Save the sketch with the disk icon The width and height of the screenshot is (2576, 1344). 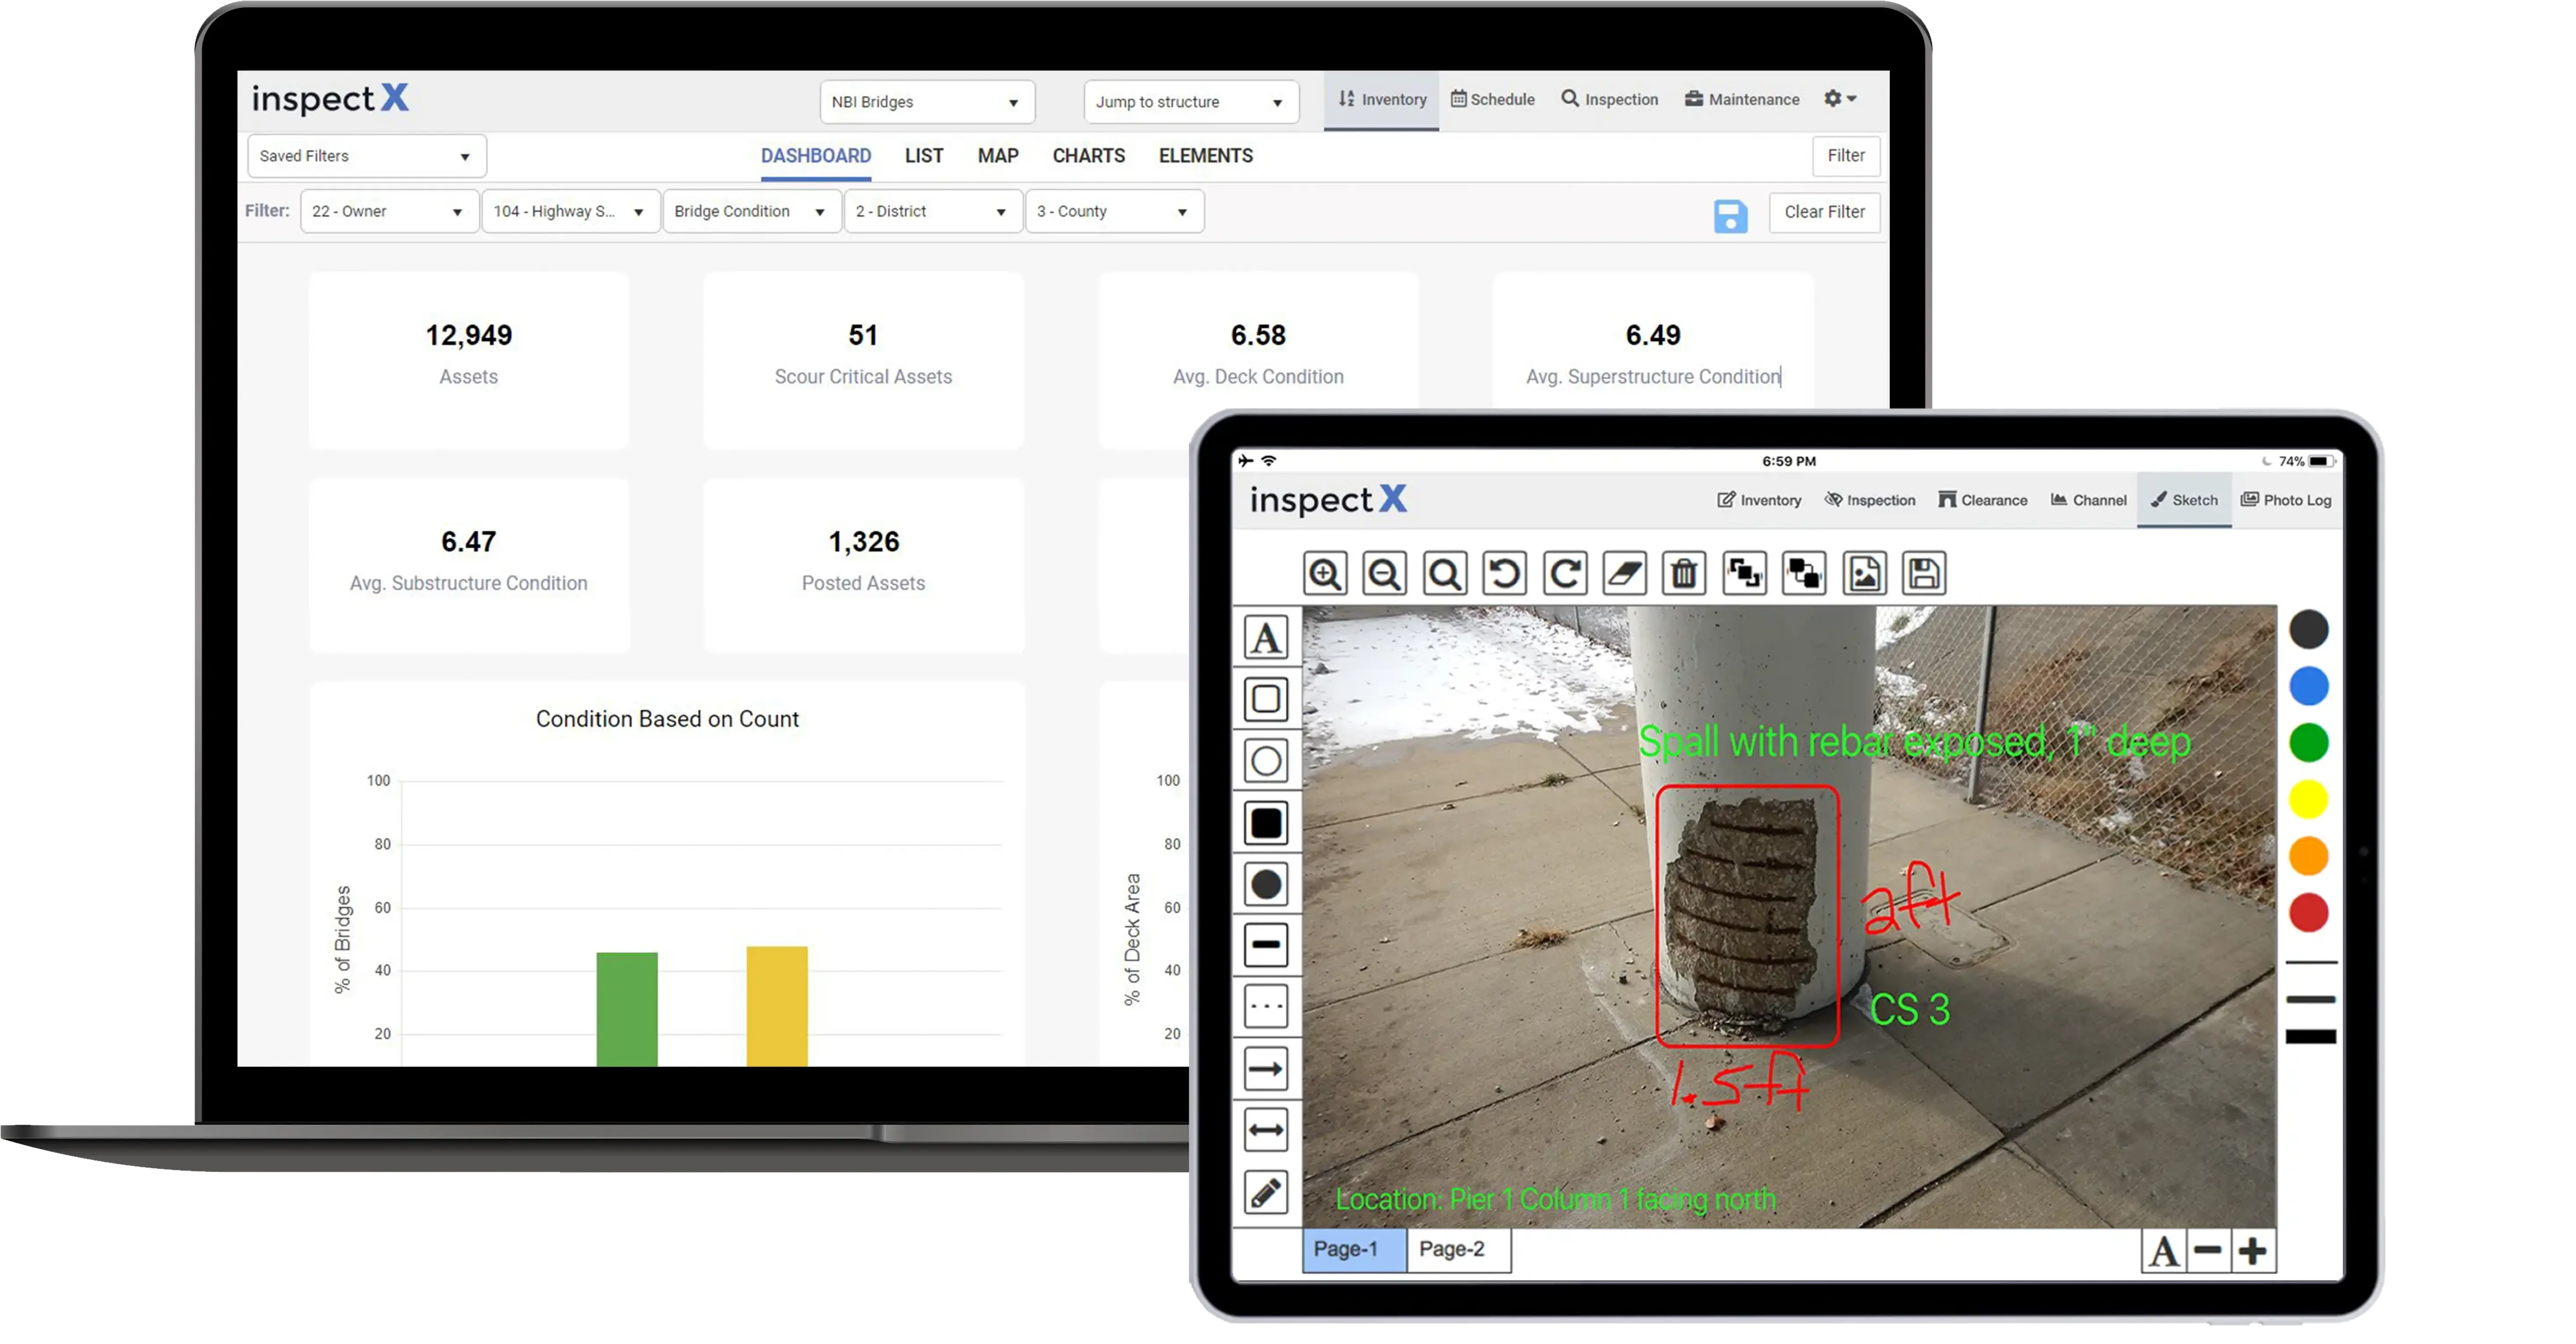pos(1922,573)
